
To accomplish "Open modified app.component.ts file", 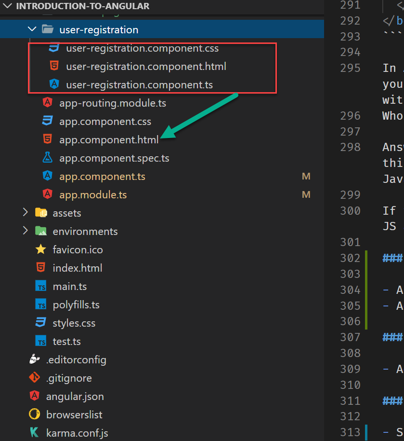I will click(x=102, y=176).
